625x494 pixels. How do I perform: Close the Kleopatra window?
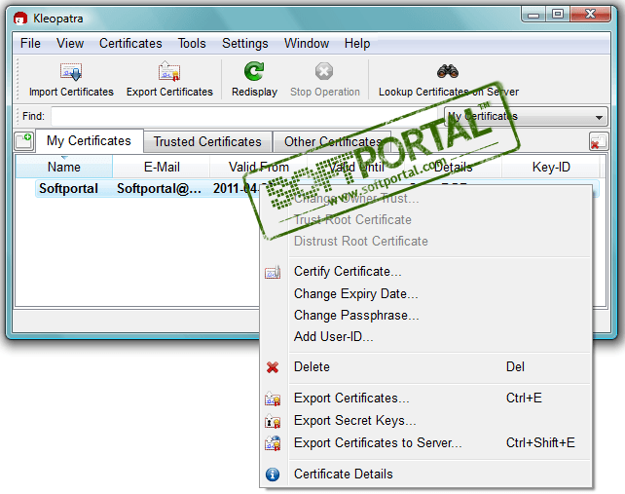pos(591,15)
